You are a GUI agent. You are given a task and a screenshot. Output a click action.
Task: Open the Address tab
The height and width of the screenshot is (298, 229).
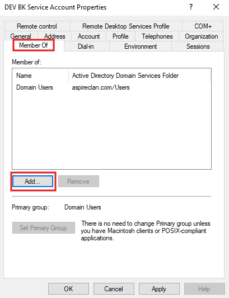coord(55,36)
